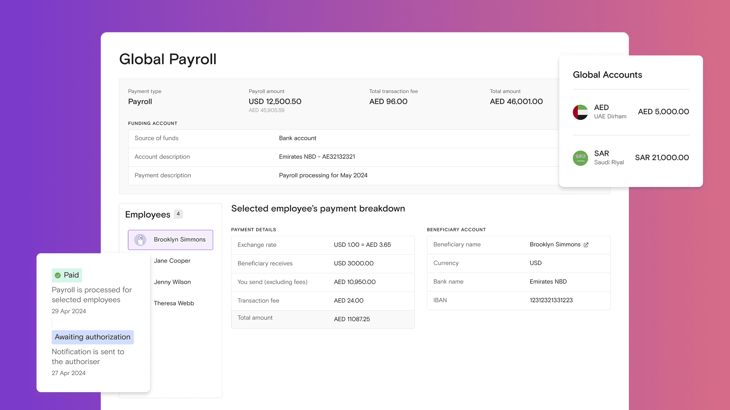Screen dimensions: 730x410
Task: Select employee Jane Cooper
Action: [172, 261]
